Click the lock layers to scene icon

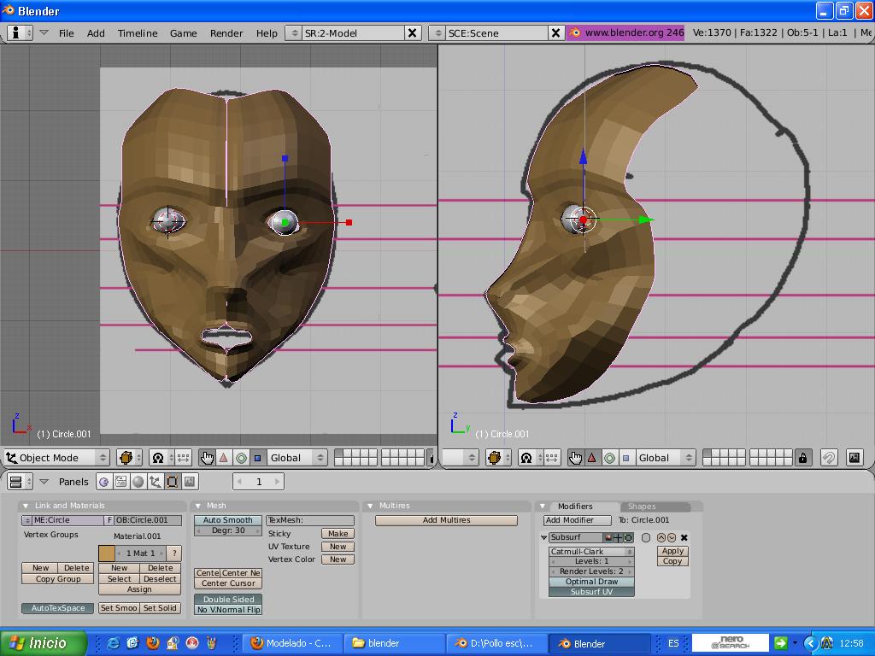tap(802, 458)
